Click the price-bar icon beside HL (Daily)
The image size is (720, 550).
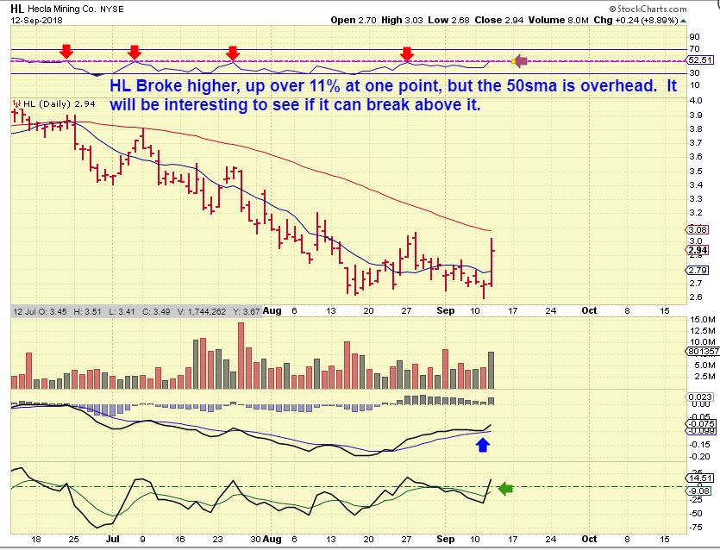[x=17, y=103]
